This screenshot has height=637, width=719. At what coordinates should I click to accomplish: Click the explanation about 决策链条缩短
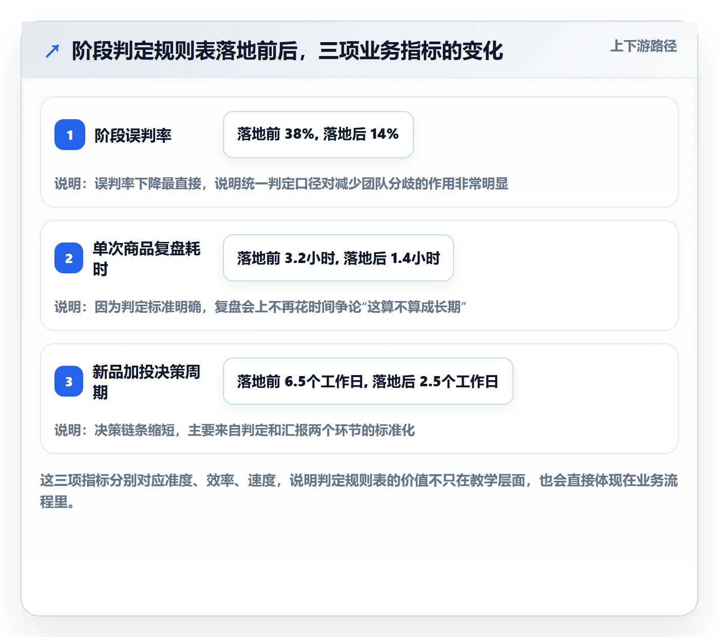tap(235, 430)
